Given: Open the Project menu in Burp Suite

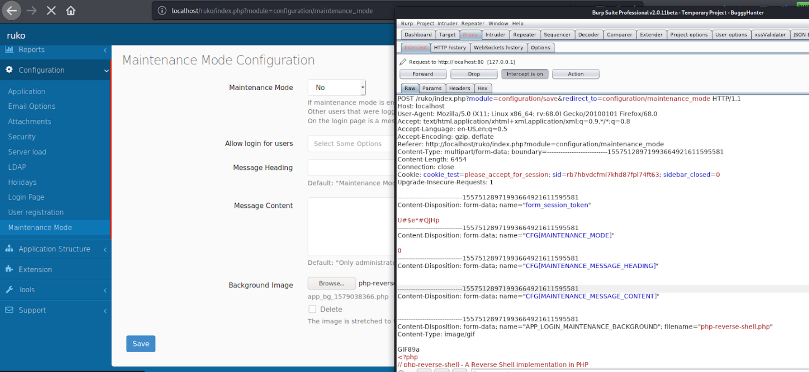Looking at the screenshot, I should [425, 24].
